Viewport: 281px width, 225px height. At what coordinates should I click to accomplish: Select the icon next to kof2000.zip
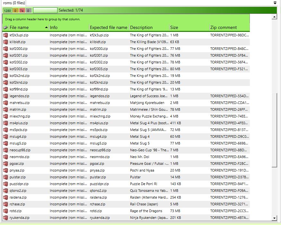tap(5, 49)
